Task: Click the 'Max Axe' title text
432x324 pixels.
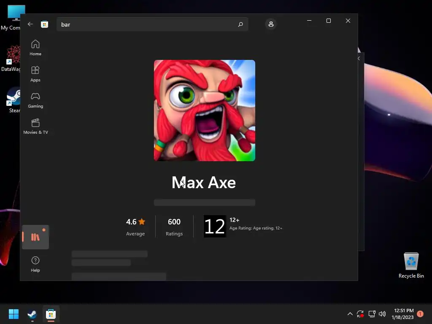Action: click(x=204, y=182)
